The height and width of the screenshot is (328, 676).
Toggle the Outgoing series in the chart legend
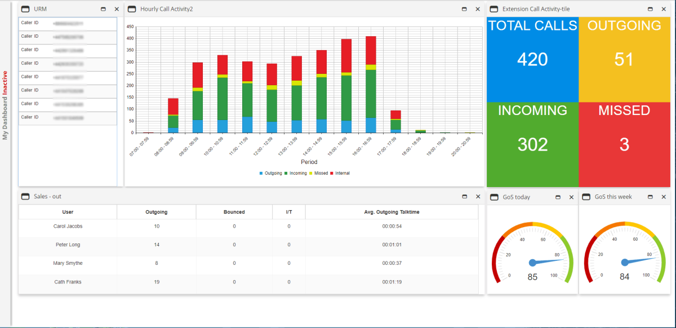(273, 173)
